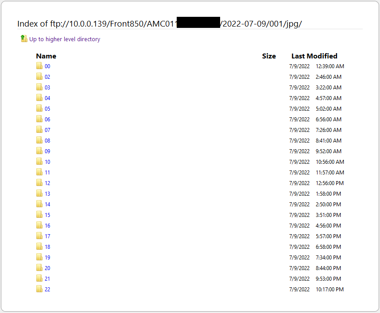Click the '2:46:00 AM' modified time

(x=328, y=77)
